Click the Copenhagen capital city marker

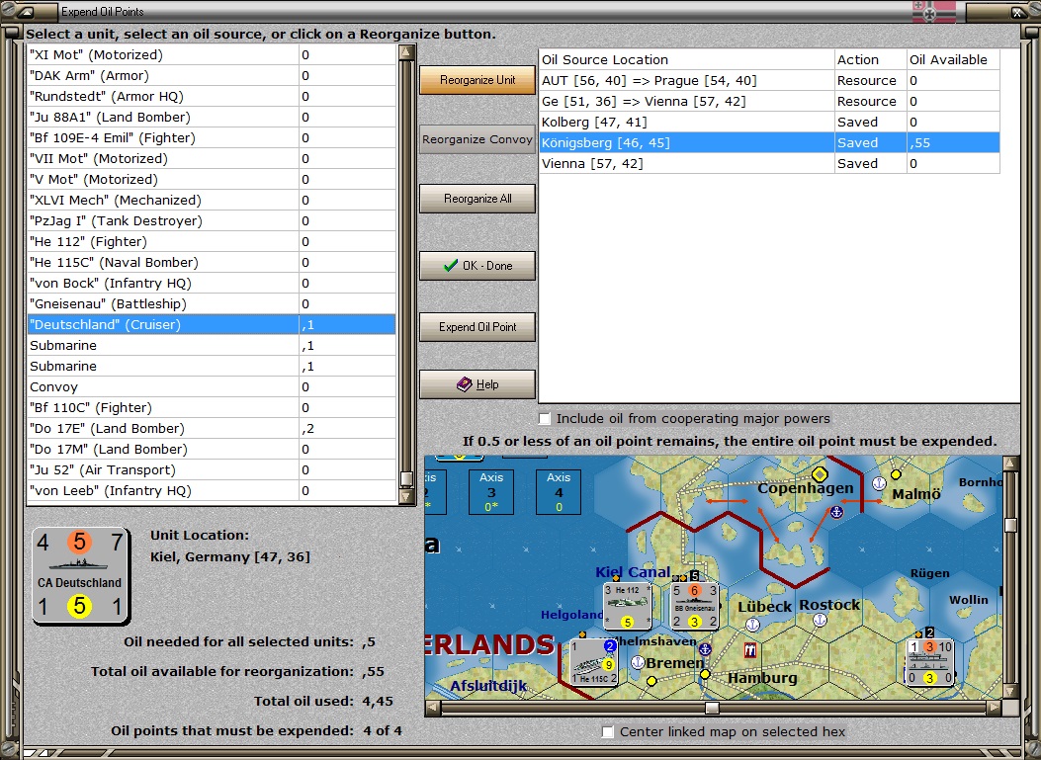coord(820,474)
